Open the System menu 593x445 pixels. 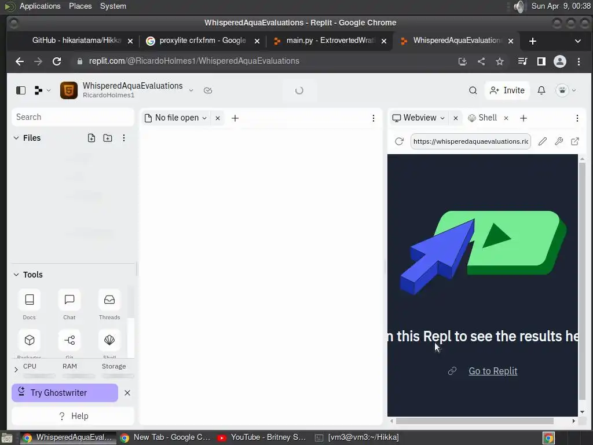(113, 6)
